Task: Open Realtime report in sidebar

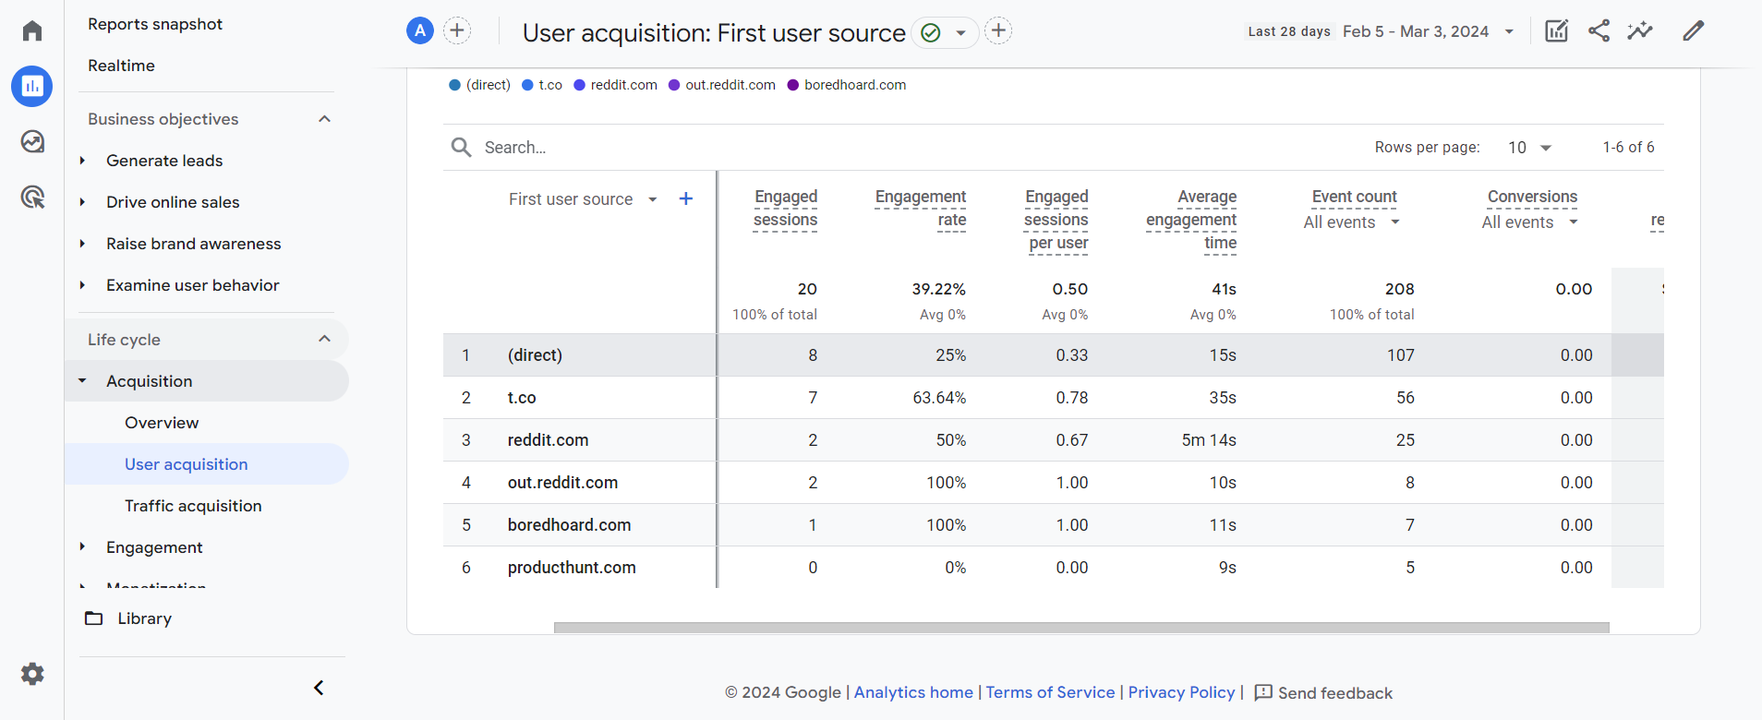Action: (x=121, y=66)
